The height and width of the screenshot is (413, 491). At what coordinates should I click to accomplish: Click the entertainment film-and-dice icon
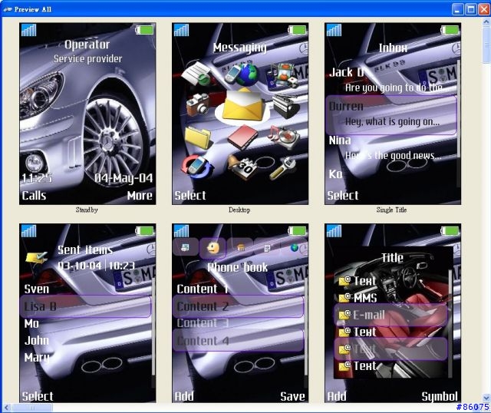pos(284,75)
